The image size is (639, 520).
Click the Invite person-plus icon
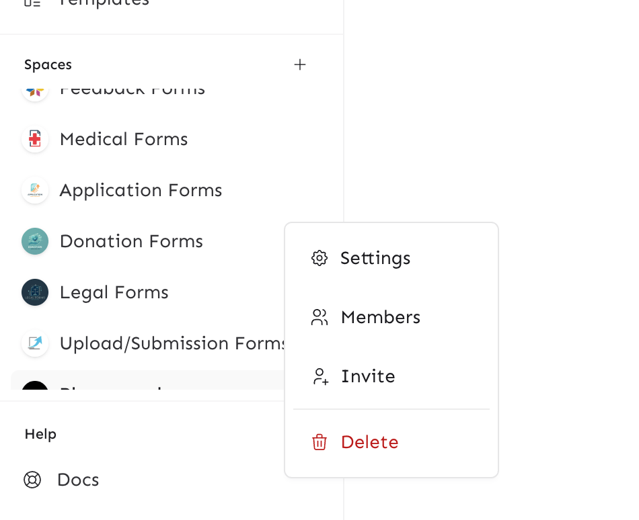[x=320, y=376]
